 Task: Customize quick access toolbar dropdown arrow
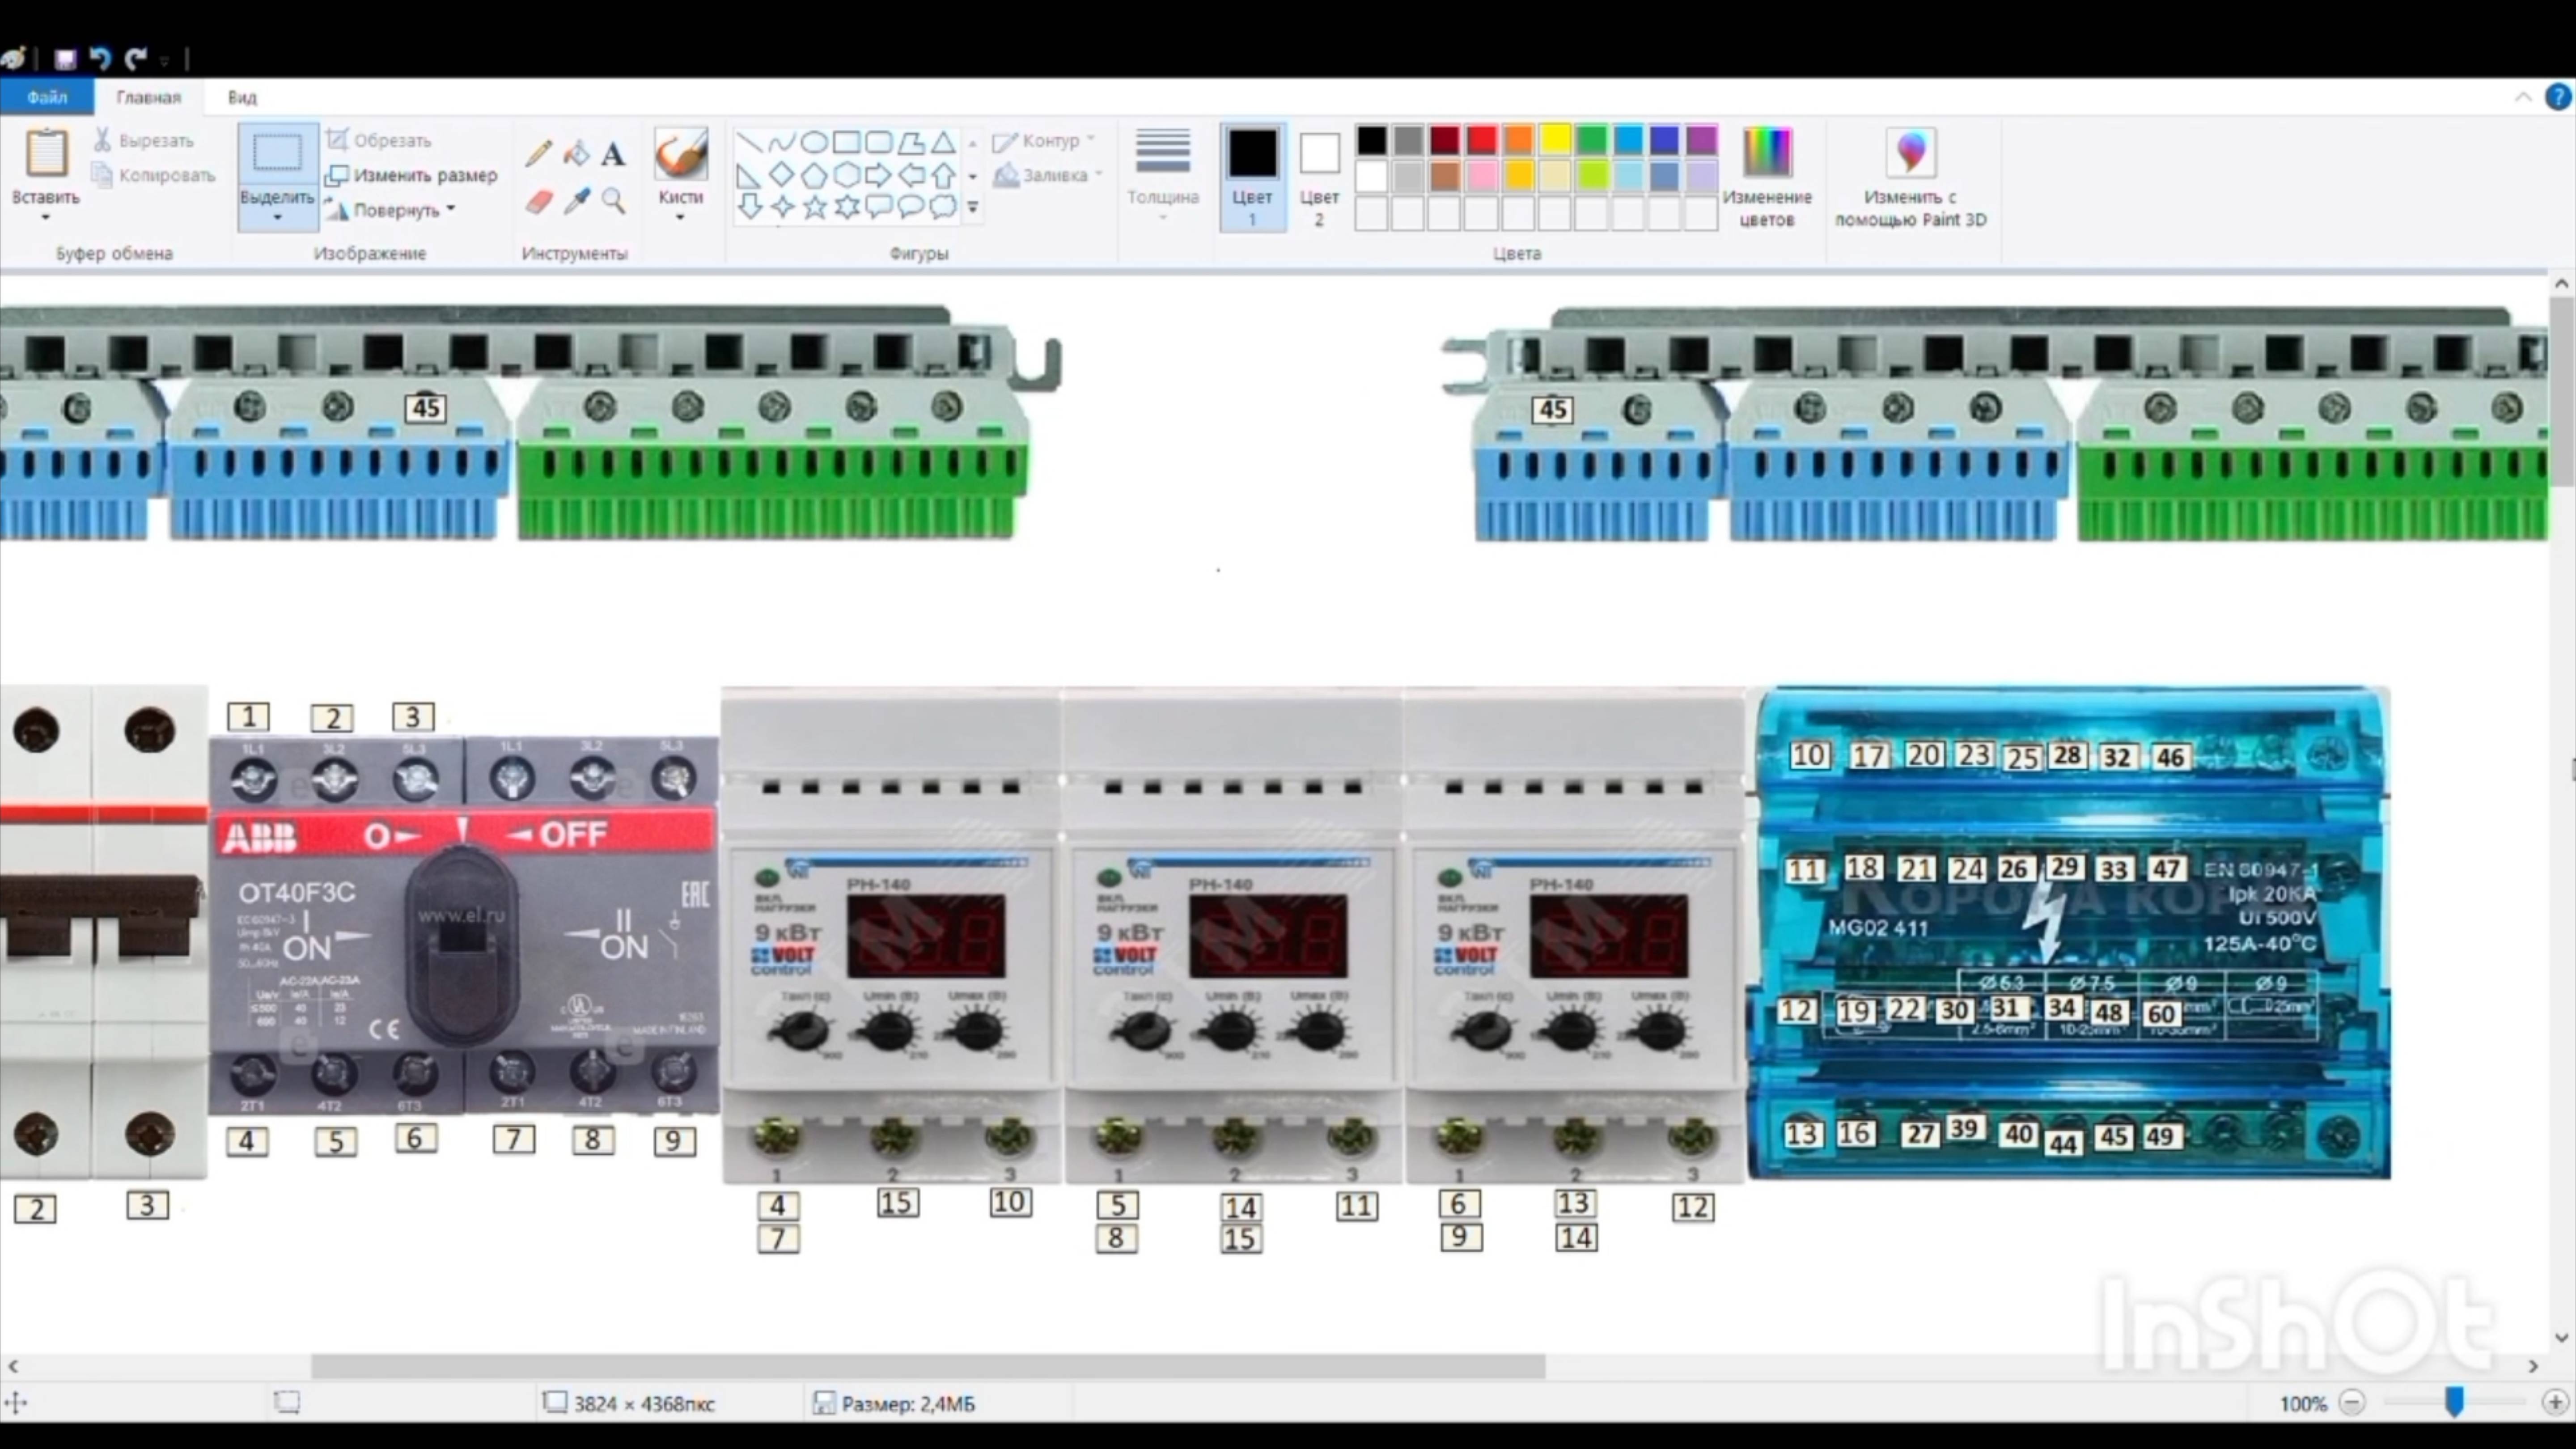(x=164, y=61)
